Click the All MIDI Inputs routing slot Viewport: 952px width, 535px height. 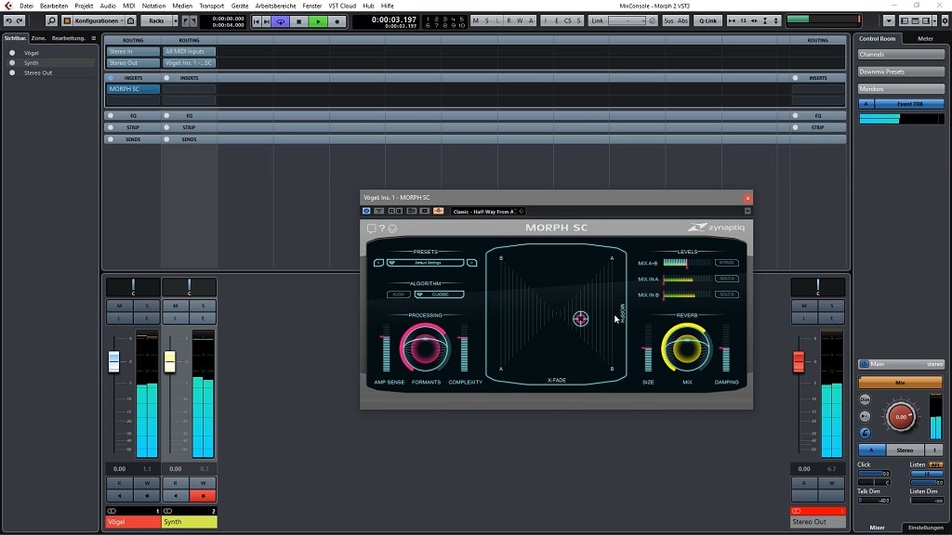(189, 52)
